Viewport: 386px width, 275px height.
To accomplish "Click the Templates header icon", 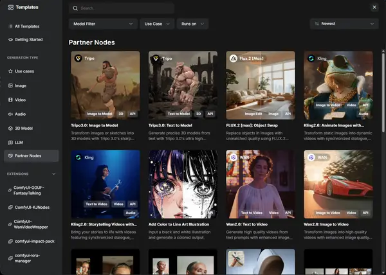I will [10, 7].
